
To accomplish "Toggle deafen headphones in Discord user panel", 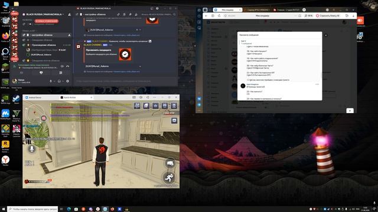I will pos(59,81).
